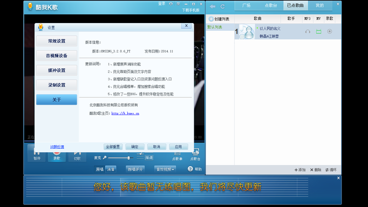This screenshot has width=368, height=207.
Task: Click the 全部重置 reset button
Action: (113, 147)
